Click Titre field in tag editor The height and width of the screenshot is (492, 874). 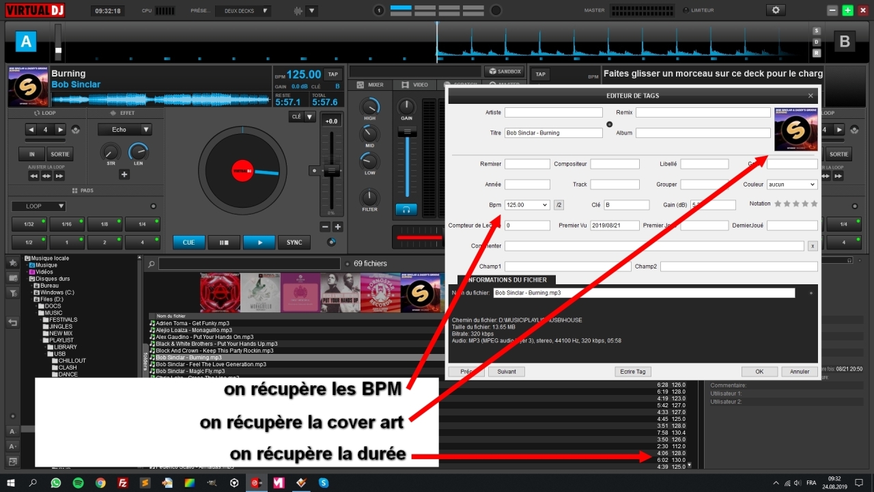tap(554, 133)
